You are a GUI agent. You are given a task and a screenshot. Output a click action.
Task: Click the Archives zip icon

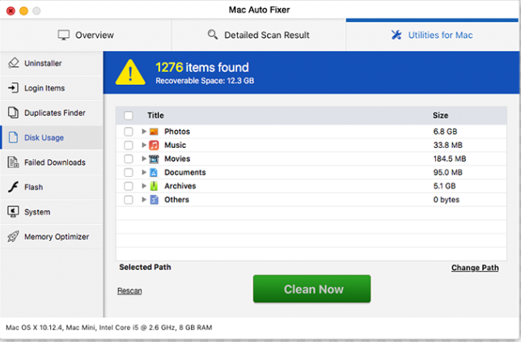pos(154,186)
